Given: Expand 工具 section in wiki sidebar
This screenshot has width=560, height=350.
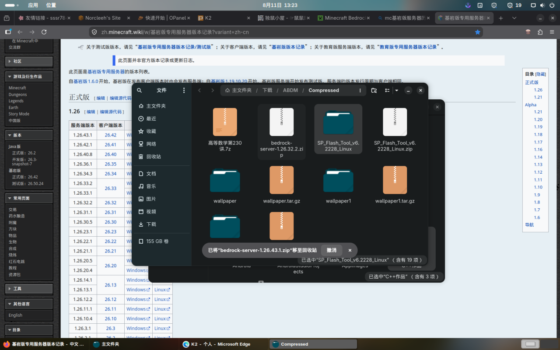Looking at the screenshot, I should 29,288.
